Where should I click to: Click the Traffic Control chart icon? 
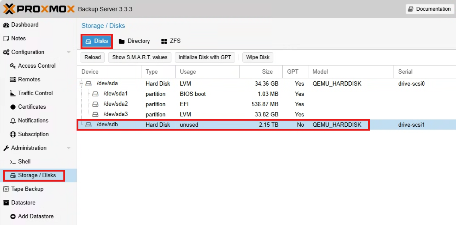tap(13, 93)
